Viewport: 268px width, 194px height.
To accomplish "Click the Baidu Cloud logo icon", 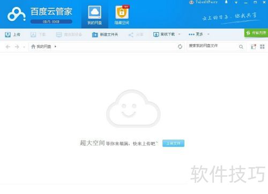I will [17, 15].
